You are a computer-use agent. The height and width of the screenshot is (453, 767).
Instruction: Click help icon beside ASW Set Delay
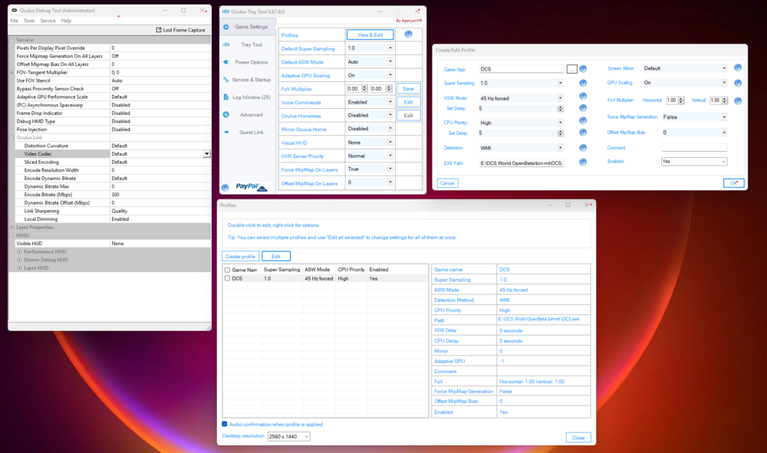pos(583,108)
